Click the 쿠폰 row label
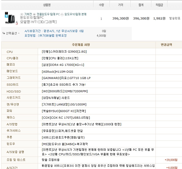Viewport: 182px width, 169px height. pyautogui.click(x=9, y=137)
